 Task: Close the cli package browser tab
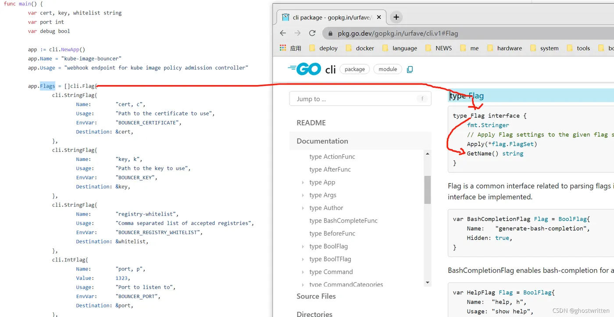[379, 17]
